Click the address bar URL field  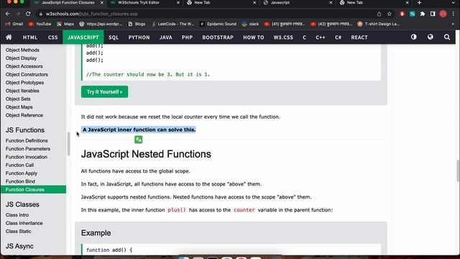[x=206, y=14]
